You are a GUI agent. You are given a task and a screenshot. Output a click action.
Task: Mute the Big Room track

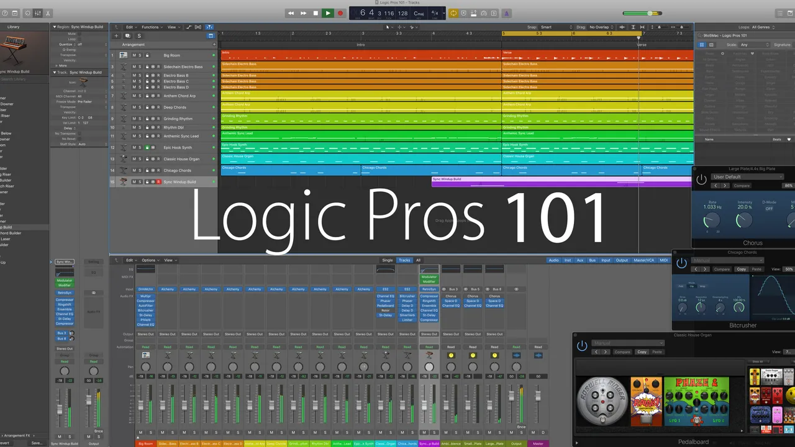[x=134, y=55]
